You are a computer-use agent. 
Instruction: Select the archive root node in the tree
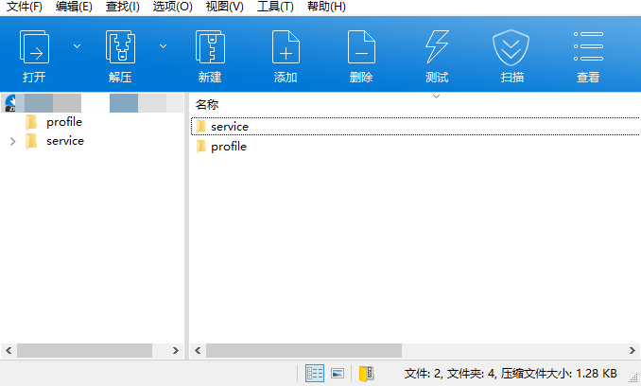(x=93, y=103)
